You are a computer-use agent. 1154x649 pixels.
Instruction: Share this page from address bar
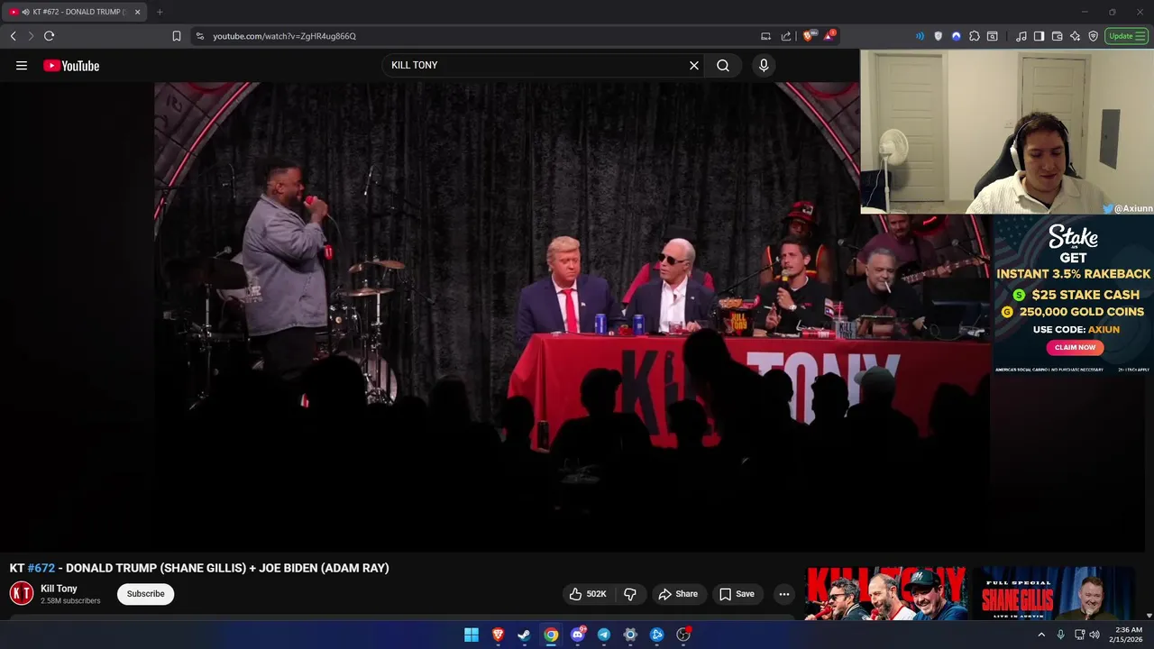point(786,36)
